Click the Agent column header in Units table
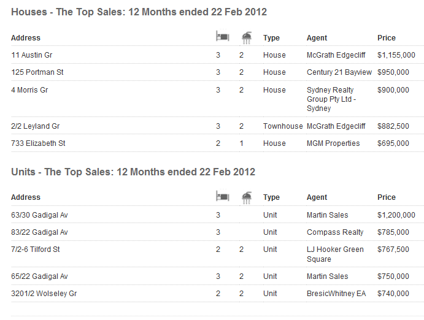The image size is (424, 320). click(x=317, y=197)
